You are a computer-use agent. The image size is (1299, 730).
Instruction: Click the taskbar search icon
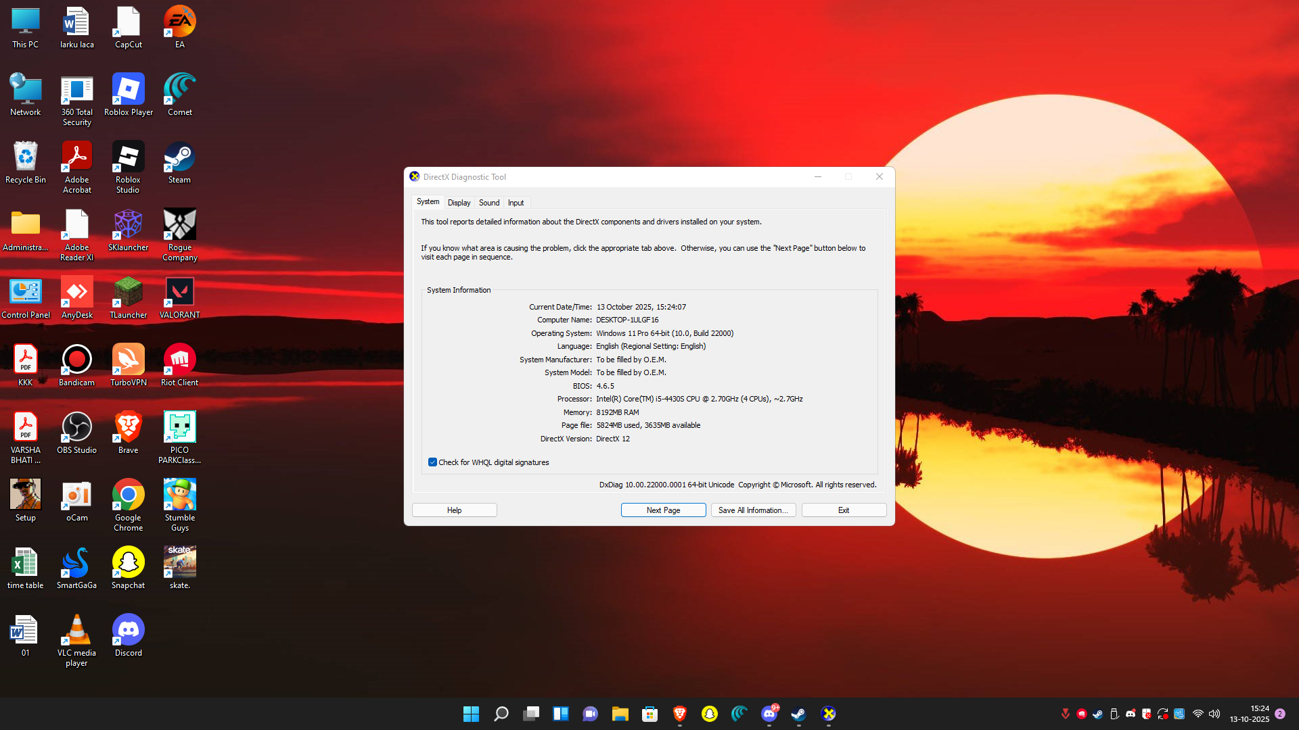501,714
